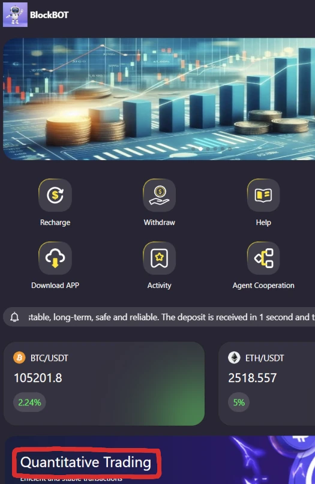Screen dimensions: 315x484
Task: Select the highlighted banner carousel dot
Action: point(201,149)
